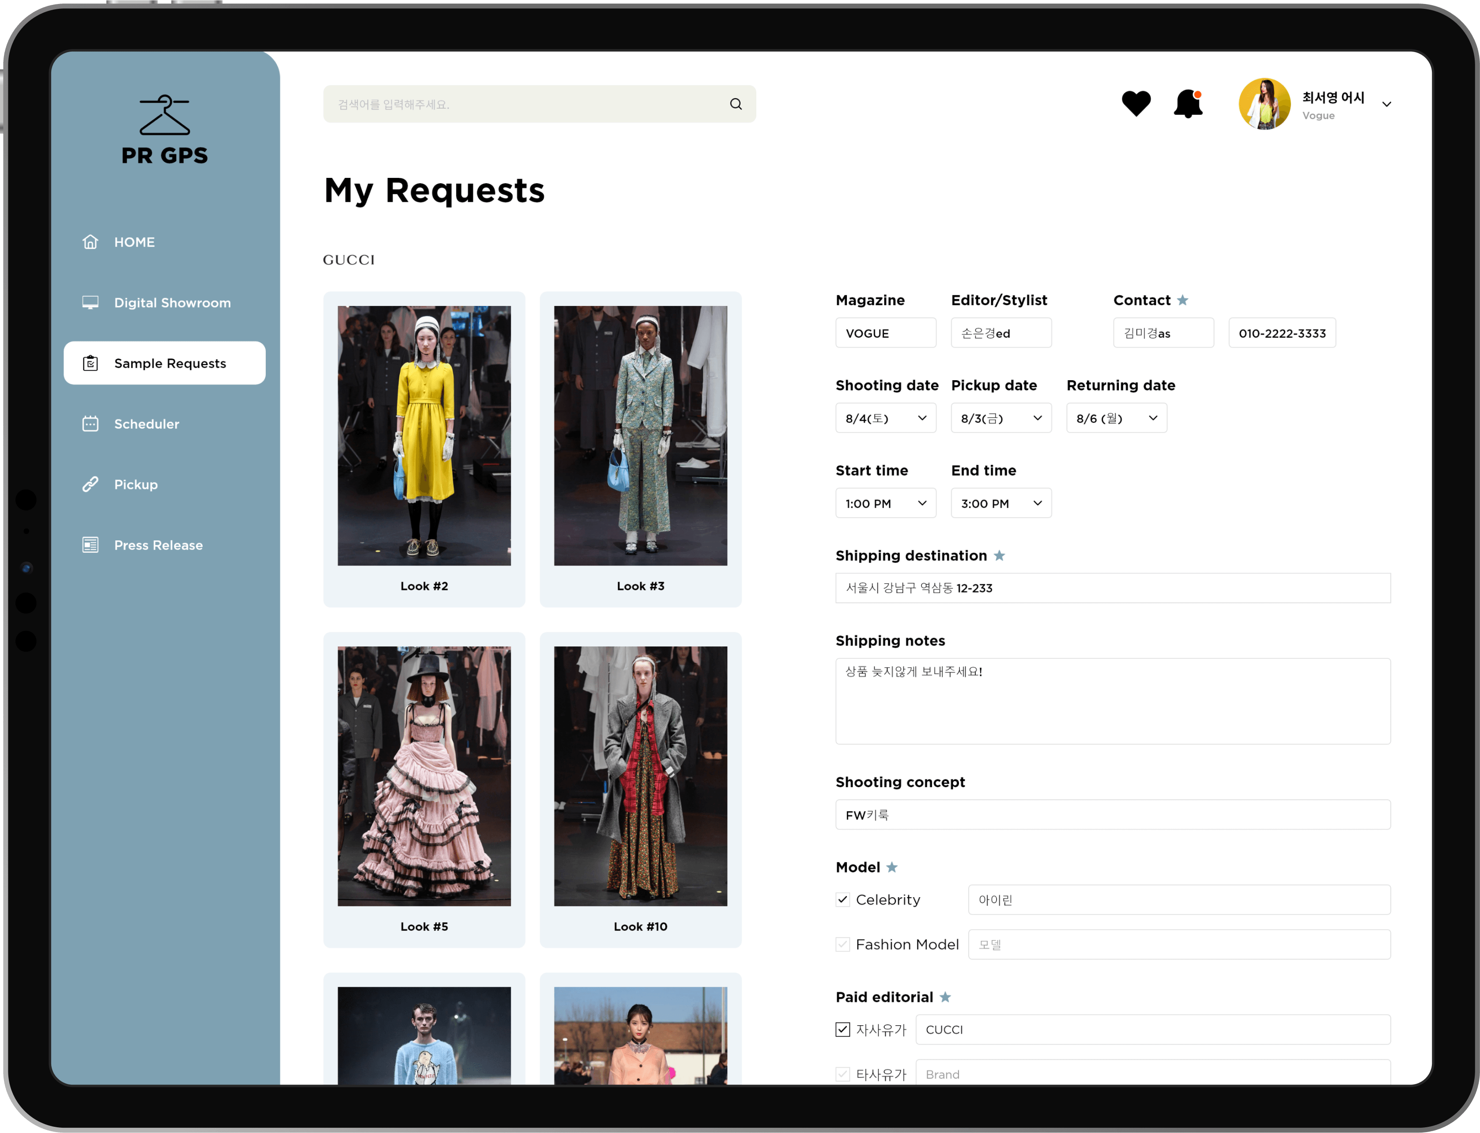This screenshot has width=1480, height=1133.
Task: Click the Magazine VOGUE field
Action: coord(885,333)
